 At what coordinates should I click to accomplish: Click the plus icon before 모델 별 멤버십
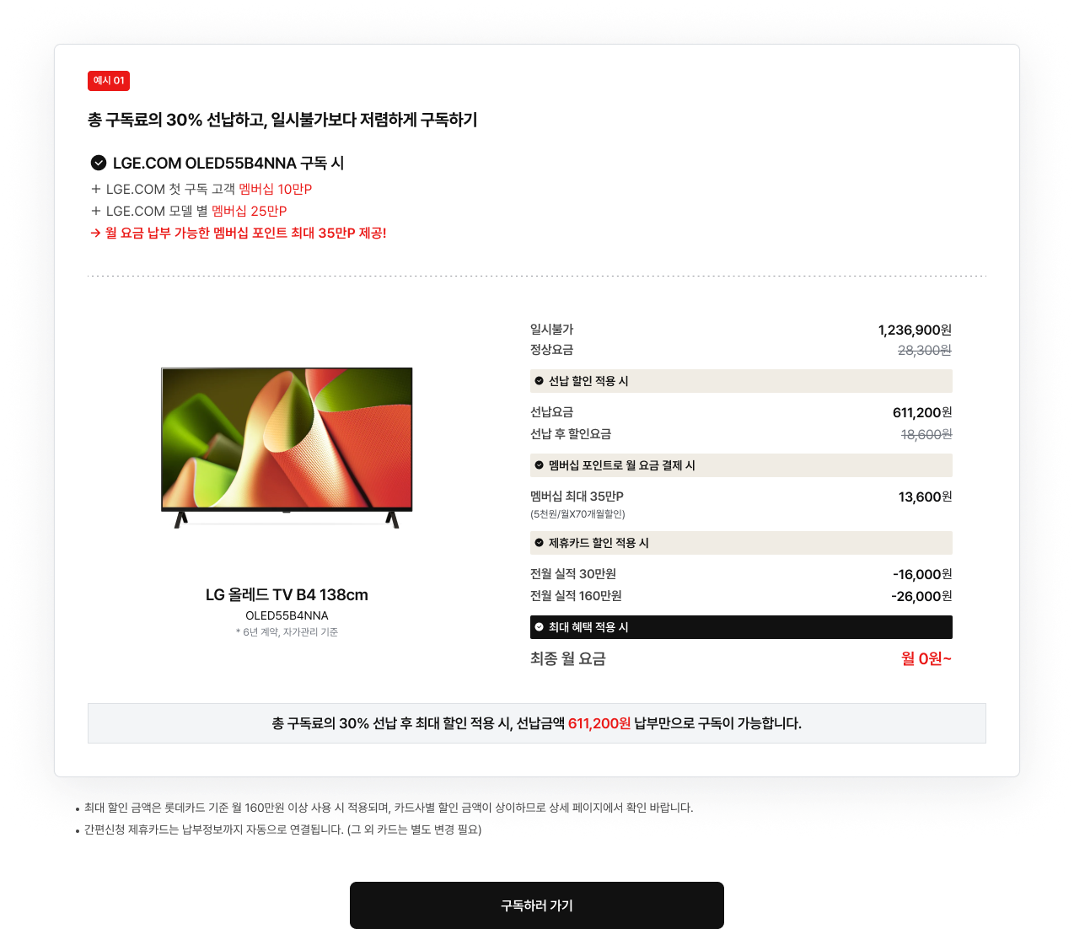point(96,211)
